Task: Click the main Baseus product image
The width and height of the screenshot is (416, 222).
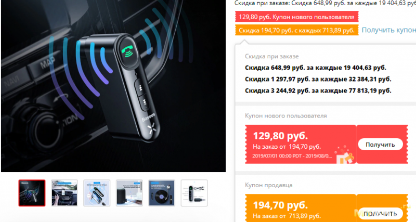Action: click(x=113, y=86)
